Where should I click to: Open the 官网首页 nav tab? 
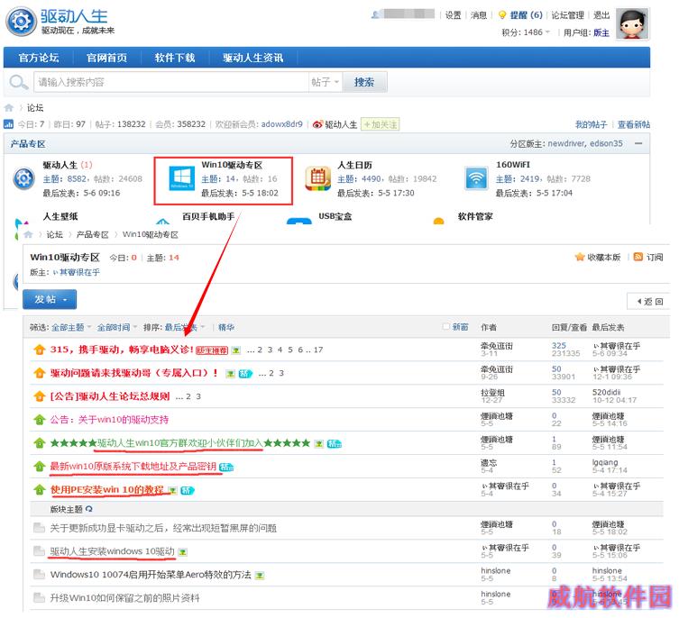click(x=106, y=58)
